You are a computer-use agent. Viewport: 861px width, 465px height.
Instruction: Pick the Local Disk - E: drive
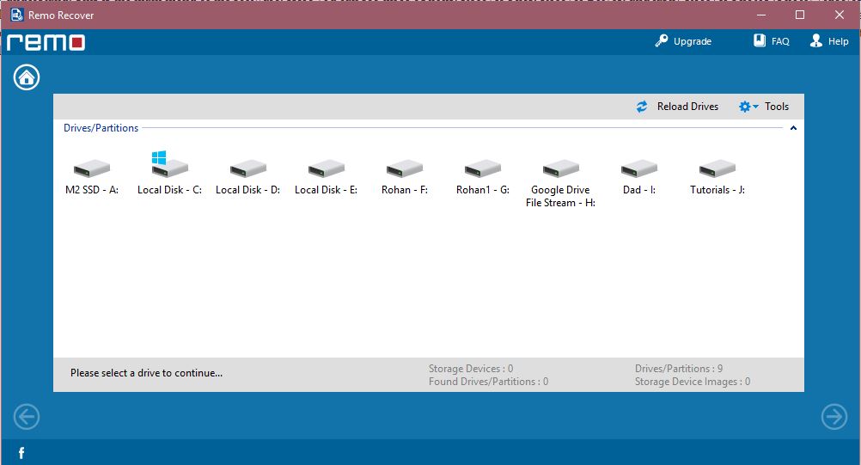click(x=326, y=170)
